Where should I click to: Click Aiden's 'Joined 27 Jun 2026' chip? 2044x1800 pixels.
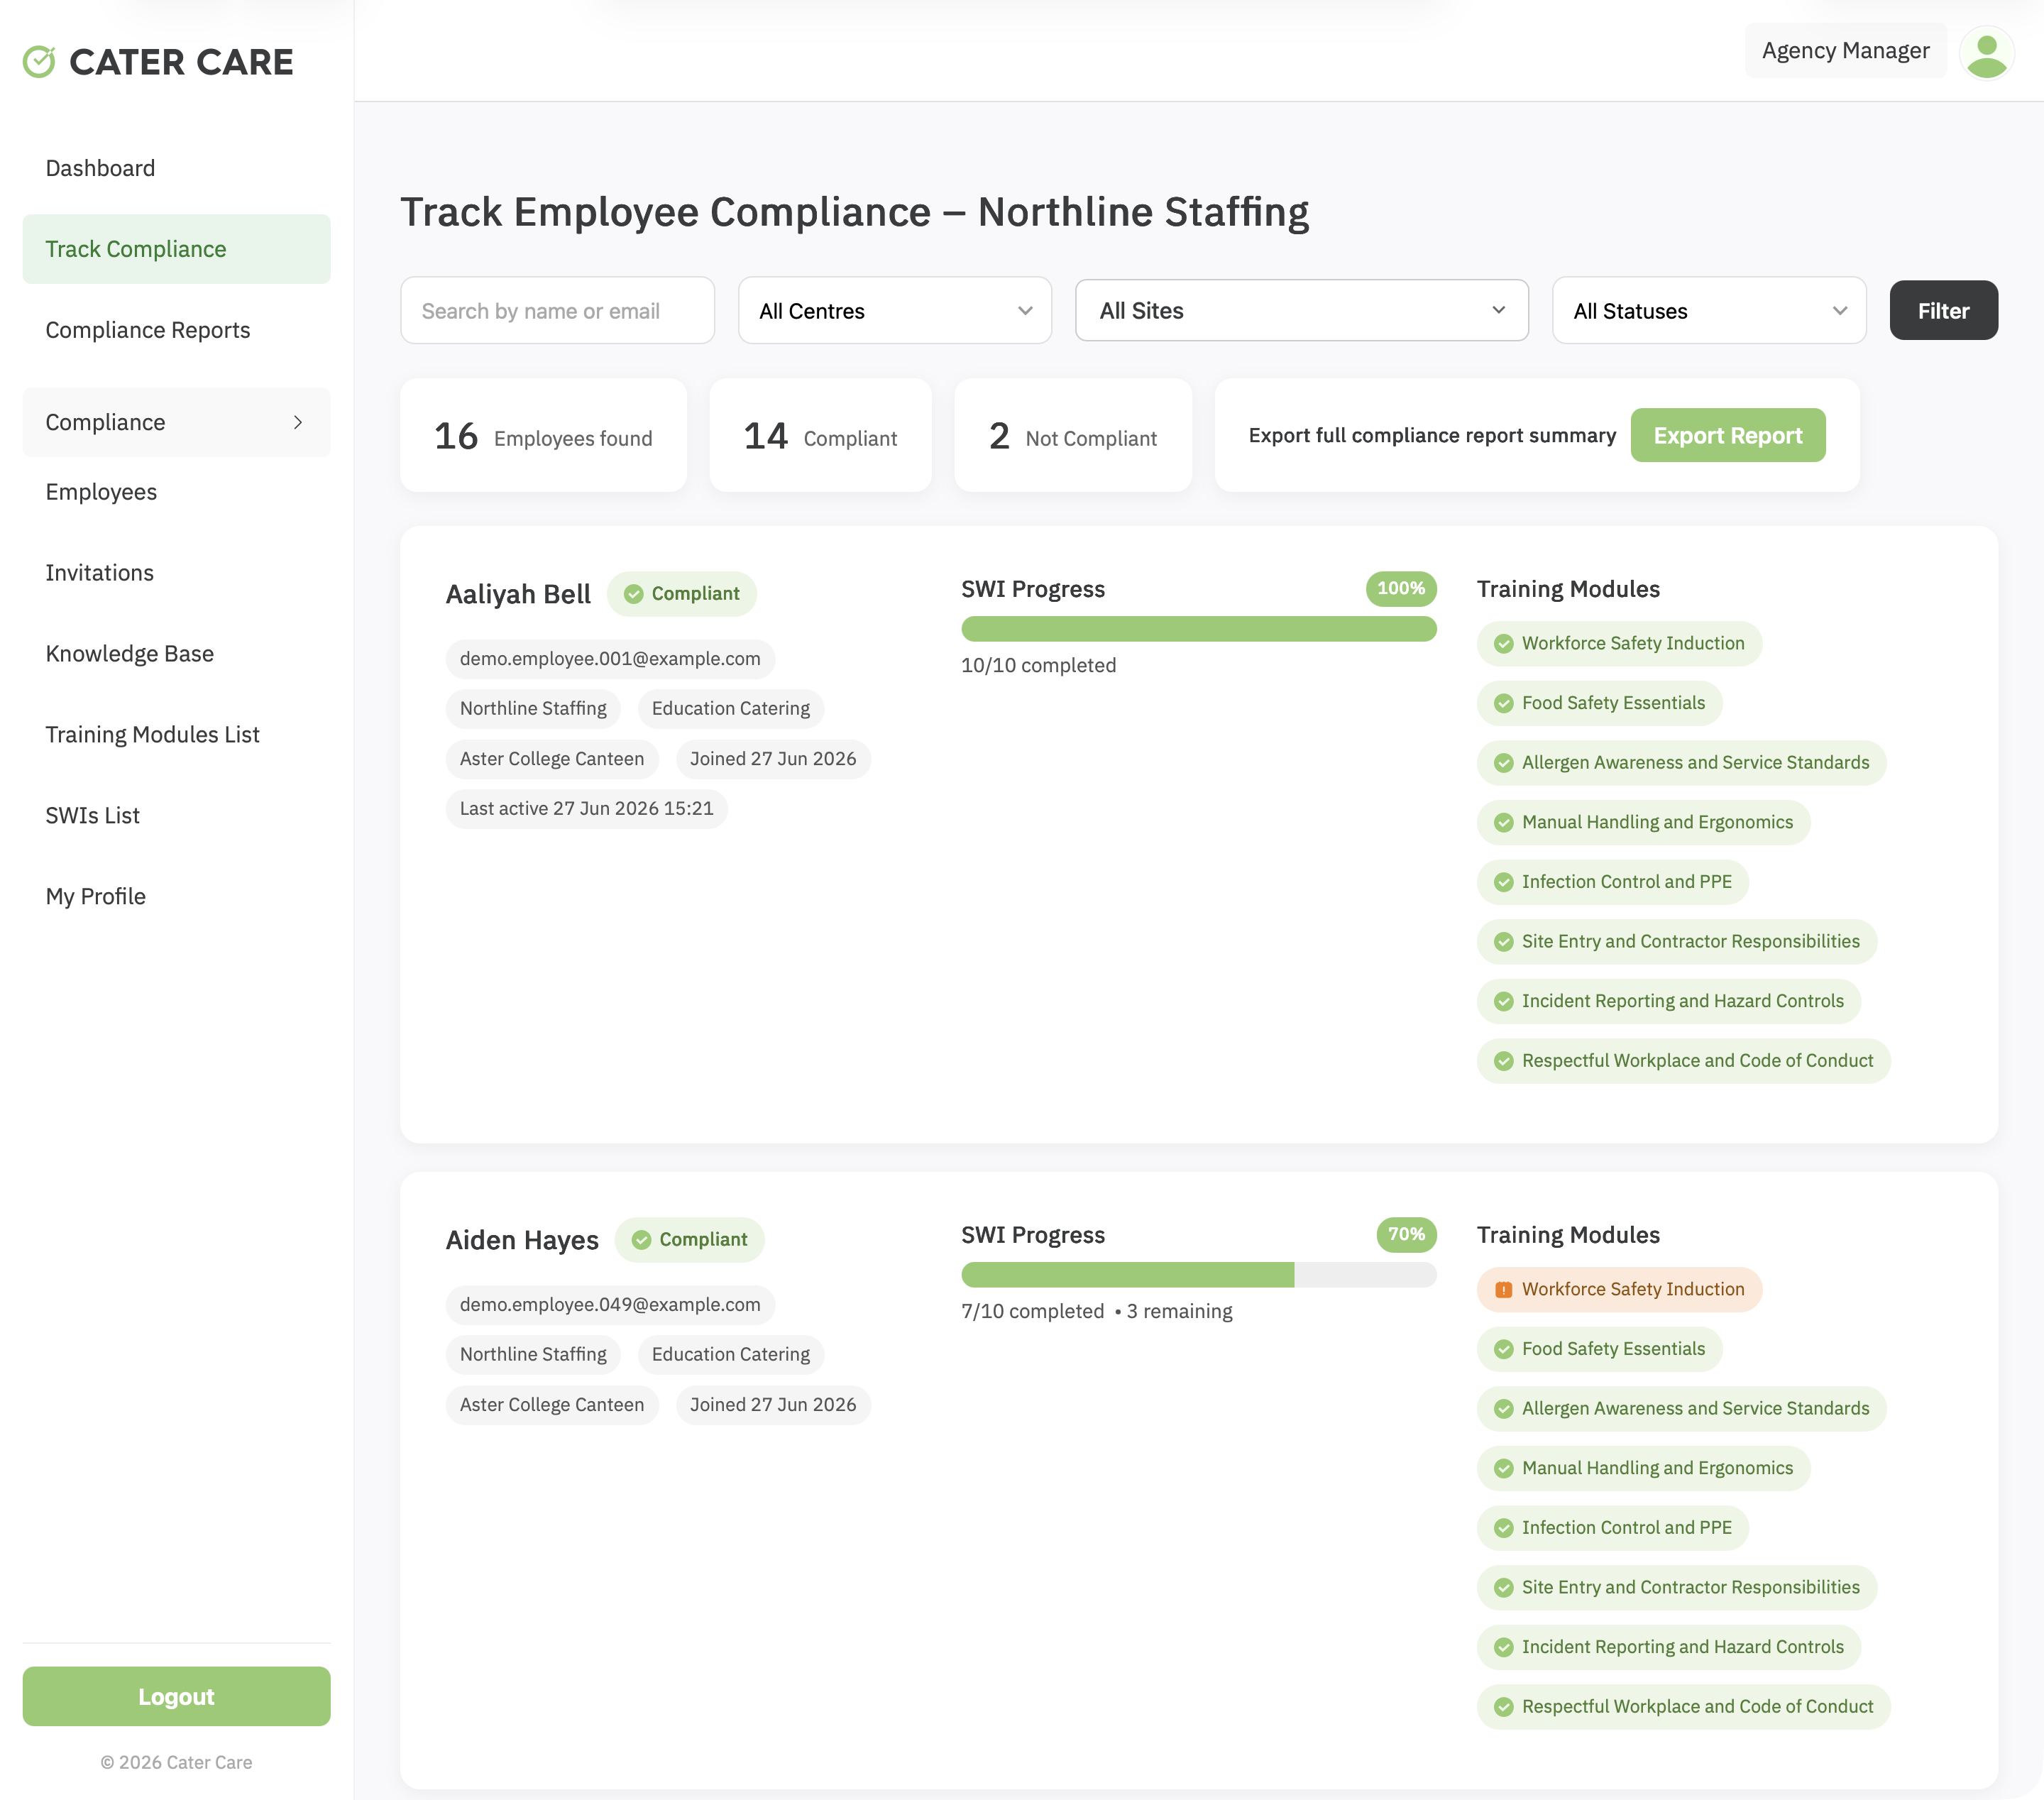[773, 1405]
